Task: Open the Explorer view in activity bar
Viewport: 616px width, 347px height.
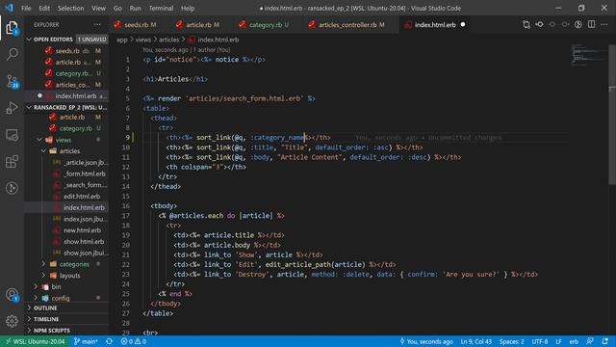Action: [12, 28]
